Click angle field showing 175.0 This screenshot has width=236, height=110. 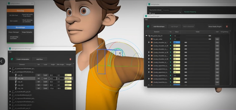click(x=53, y=88)
